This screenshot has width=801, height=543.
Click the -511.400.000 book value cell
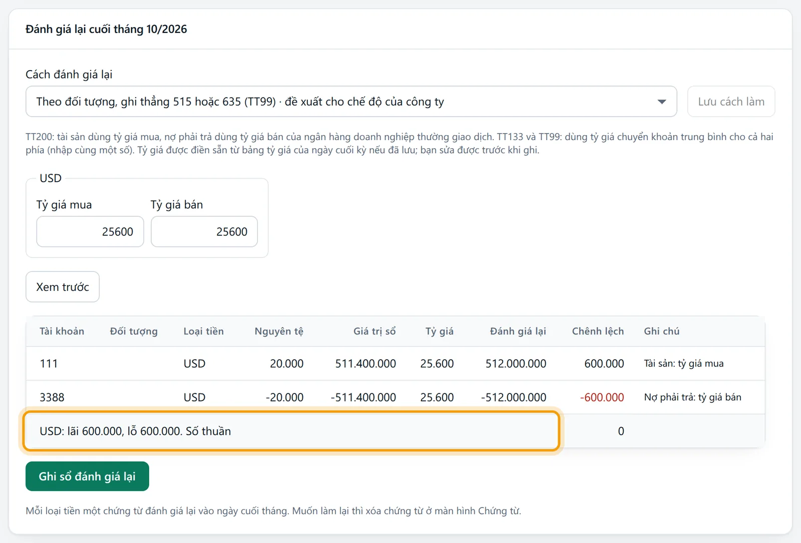363,397
